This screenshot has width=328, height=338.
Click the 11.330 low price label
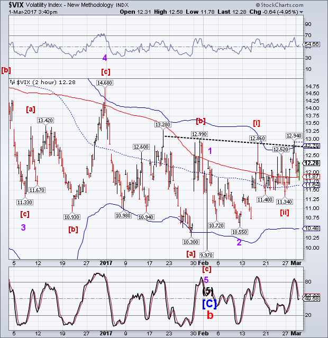(x=25, y=202)
